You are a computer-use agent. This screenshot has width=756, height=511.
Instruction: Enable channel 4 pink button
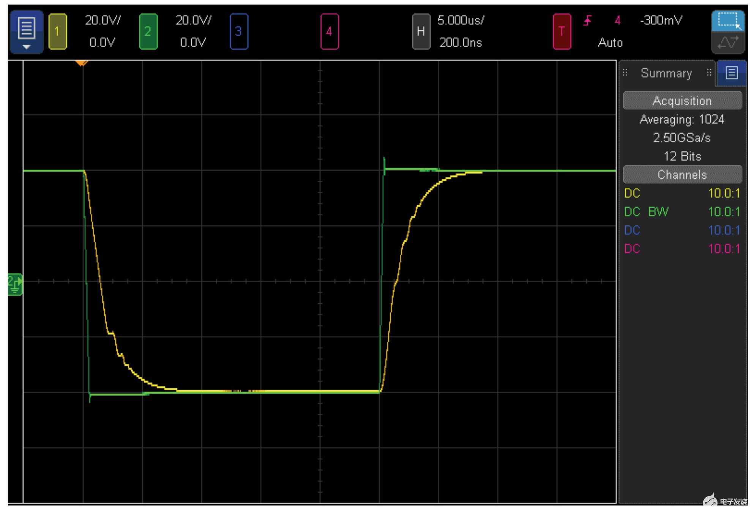click(329, 32)
